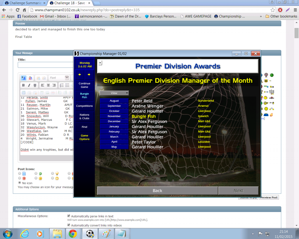299x239 pixels.
Task: Click the Preview Post button
Action: (x=269, y=198)
